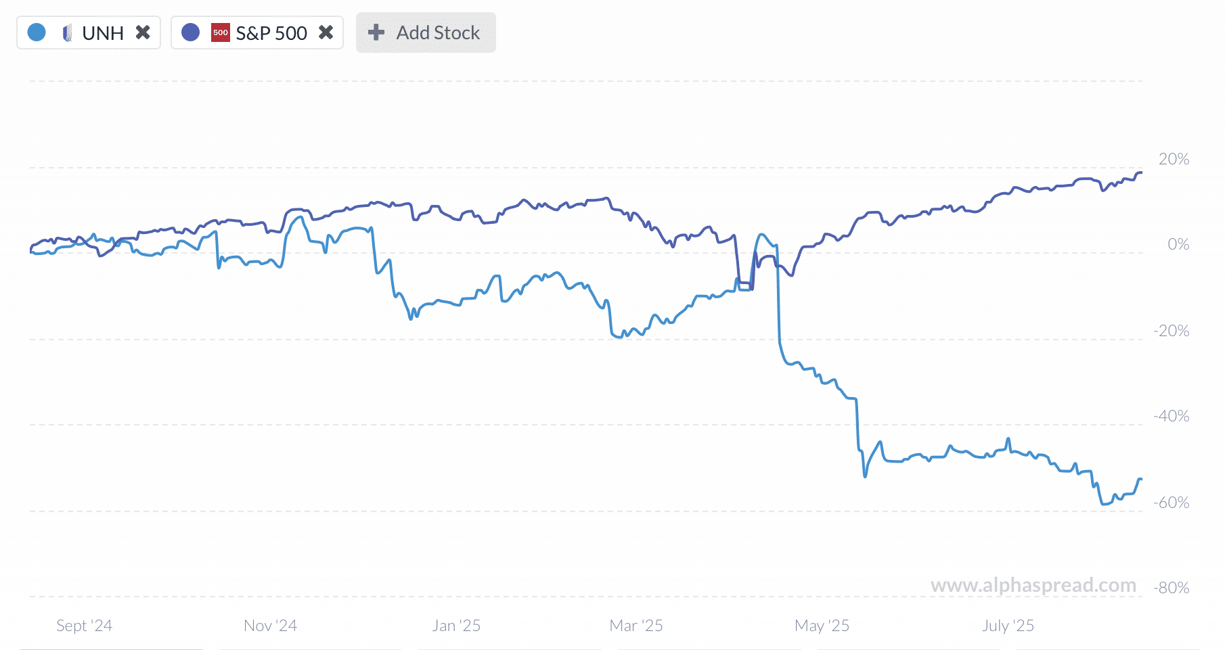
Task: Remove UNH from the chart comparison
Action: 143,32
